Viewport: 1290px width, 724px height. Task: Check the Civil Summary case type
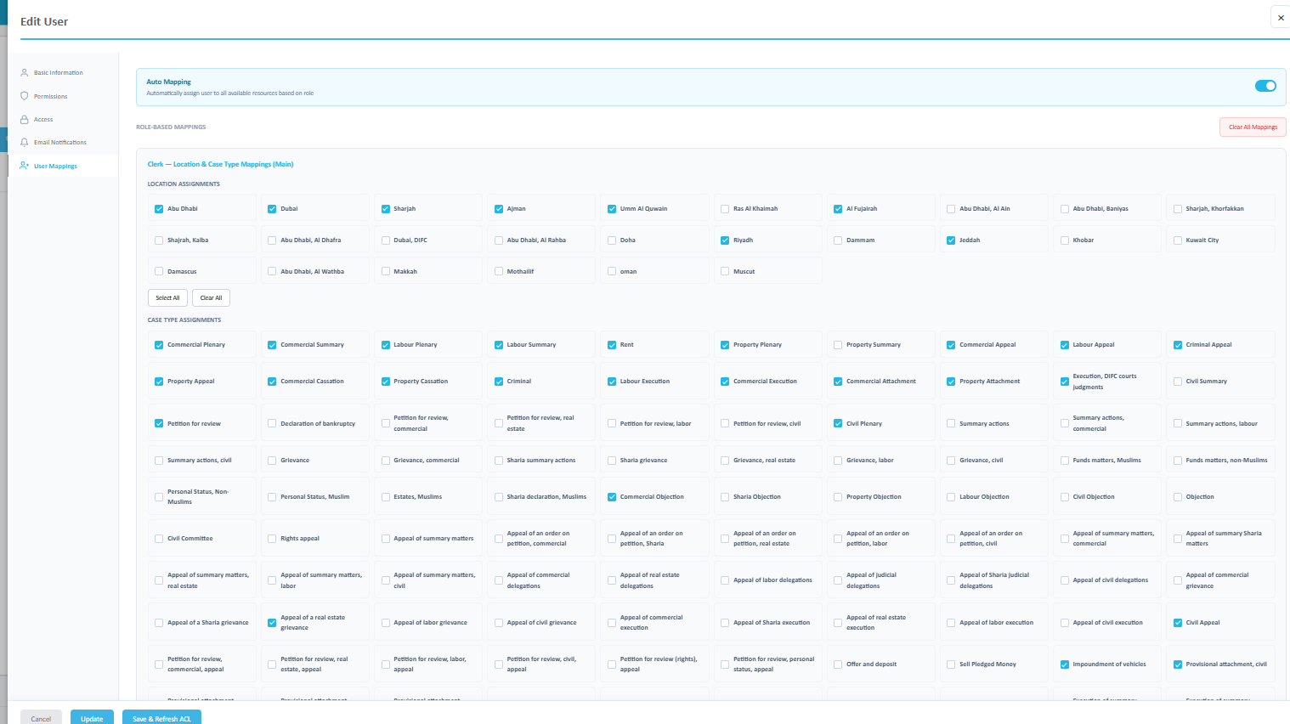(x=1178, y=382)
